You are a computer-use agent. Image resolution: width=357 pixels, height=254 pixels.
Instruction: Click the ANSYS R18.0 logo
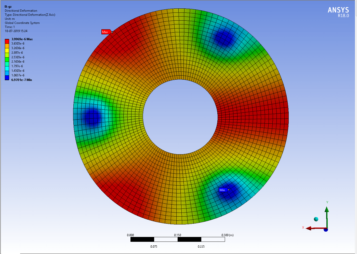tap(338, 12)
